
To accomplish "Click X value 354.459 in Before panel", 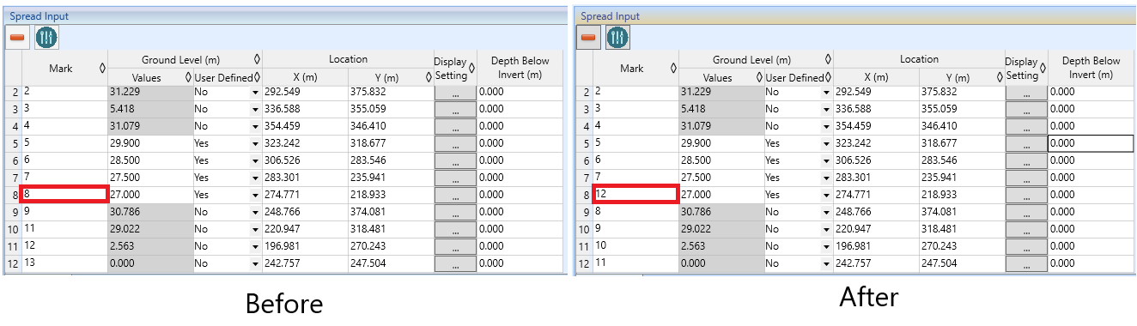I will 305,126.
